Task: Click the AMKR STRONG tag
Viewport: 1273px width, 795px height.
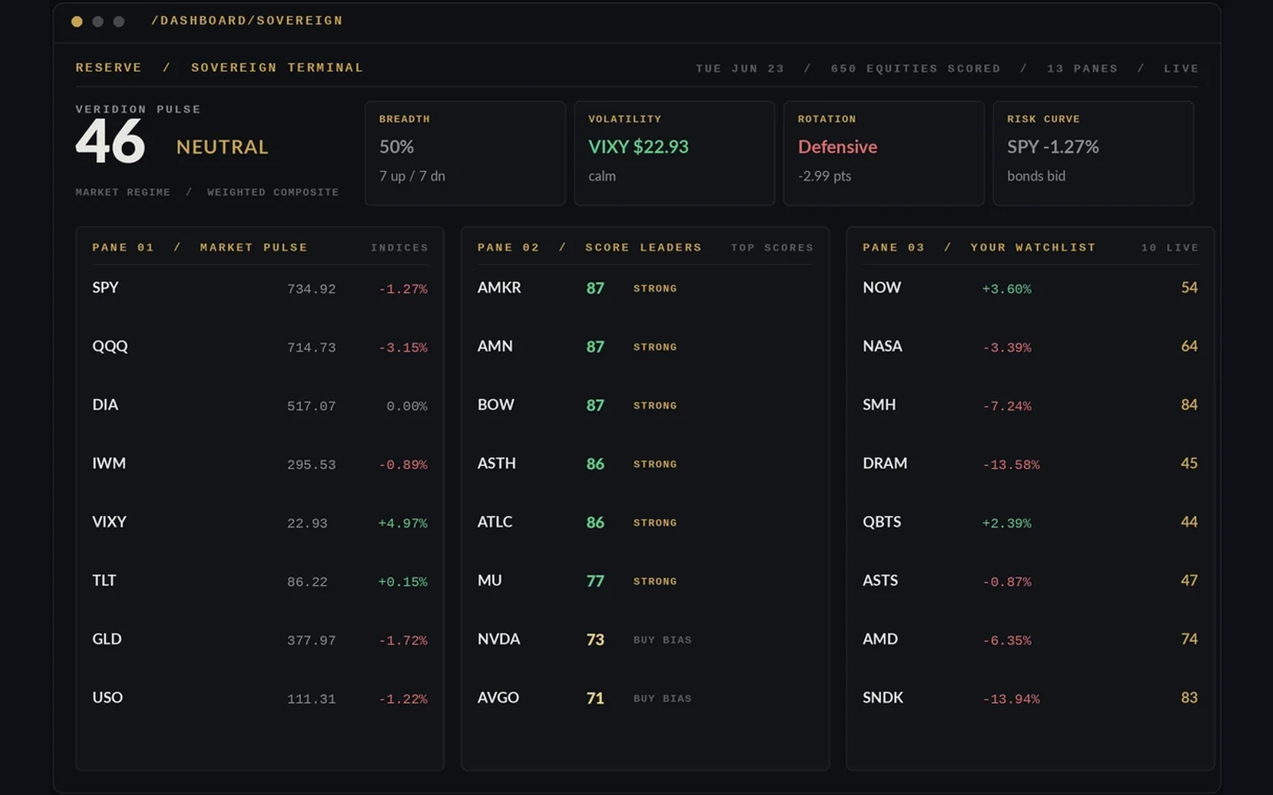Action: [x=655, y=289]
